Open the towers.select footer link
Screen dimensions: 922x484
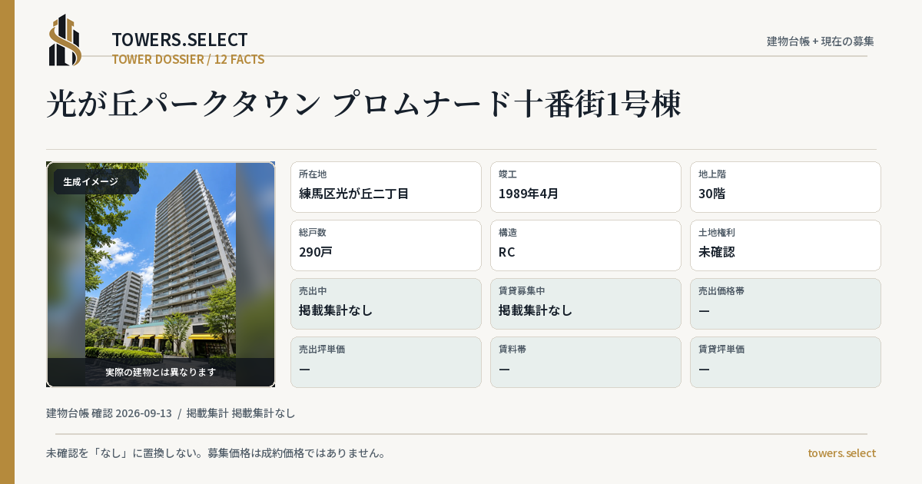(x=841, y=453)
